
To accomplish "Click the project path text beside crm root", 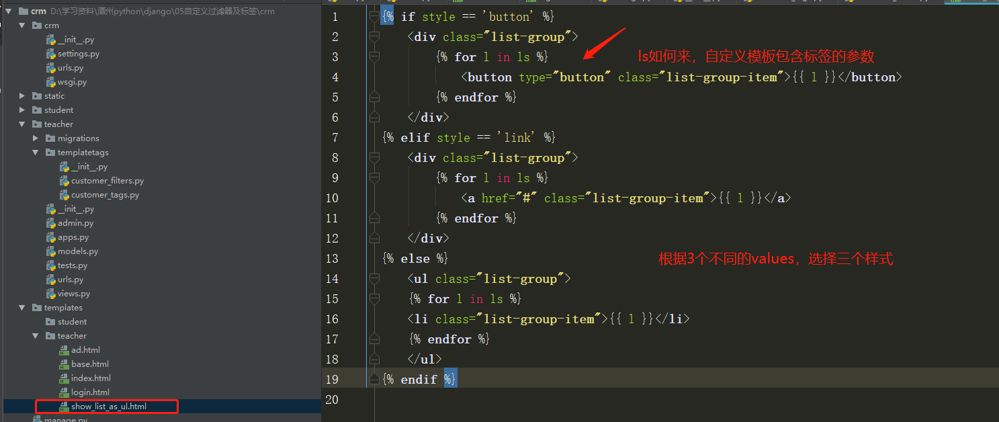I will click(x=162, y=11).
